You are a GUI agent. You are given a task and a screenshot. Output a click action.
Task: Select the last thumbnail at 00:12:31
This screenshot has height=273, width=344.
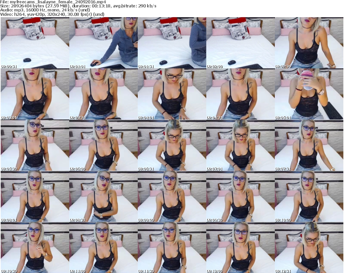coord(309,248)
